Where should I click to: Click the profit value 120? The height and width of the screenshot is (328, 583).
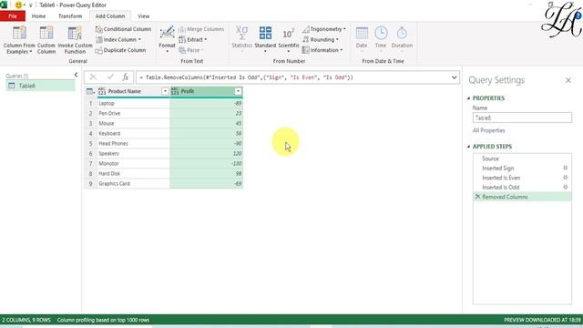[207, 153]
